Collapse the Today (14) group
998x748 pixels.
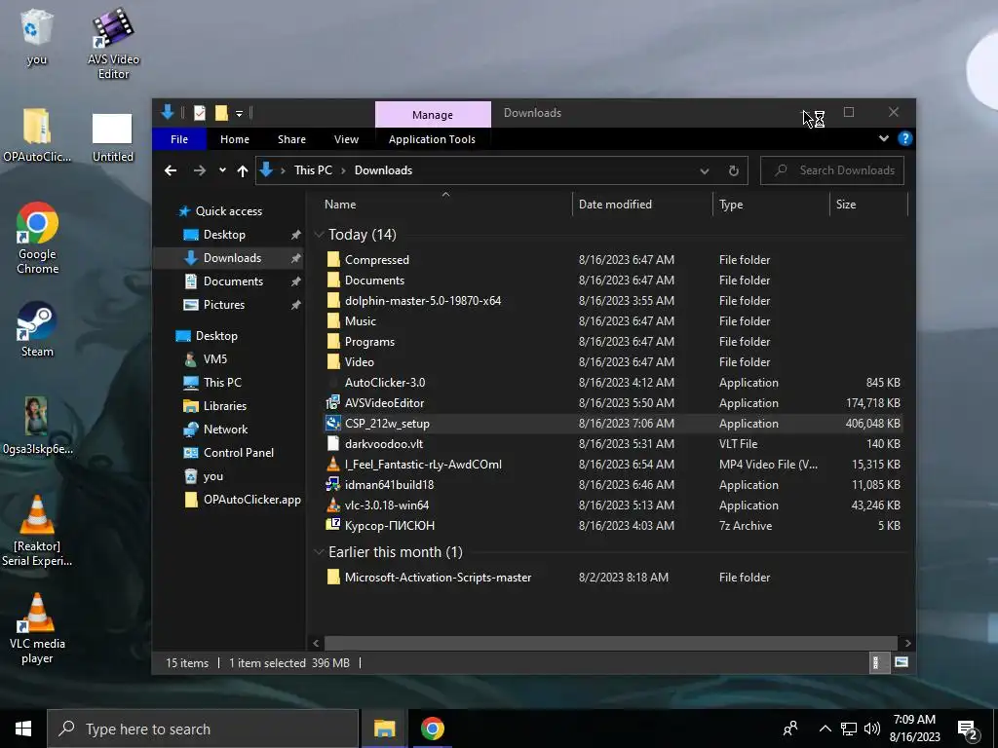click(x=319, y=235)
